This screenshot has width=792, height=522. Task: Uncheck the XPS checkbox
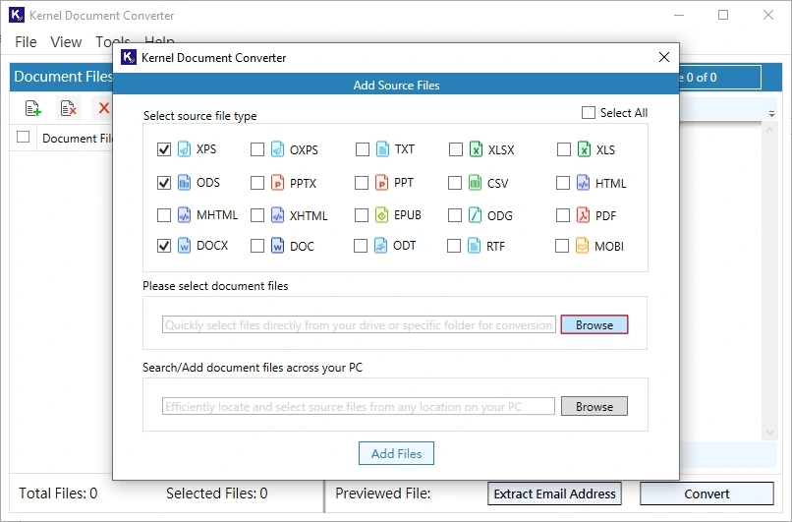(x=164, y=149)
